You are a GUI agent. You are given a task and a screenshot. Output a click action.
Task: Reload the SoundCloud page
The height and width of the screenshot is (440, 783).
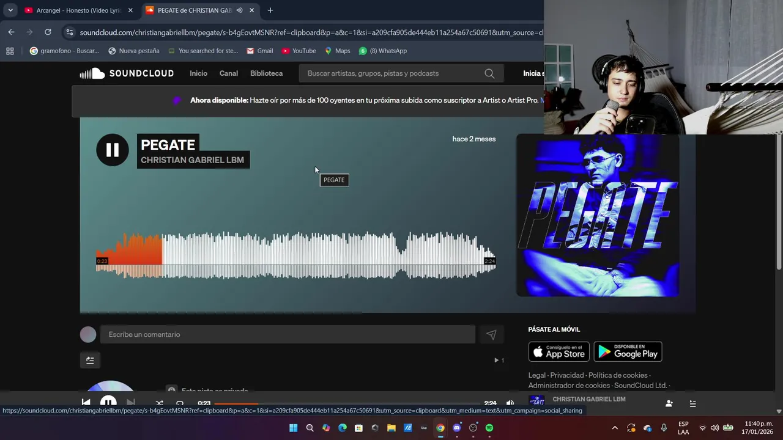point(48,32)
